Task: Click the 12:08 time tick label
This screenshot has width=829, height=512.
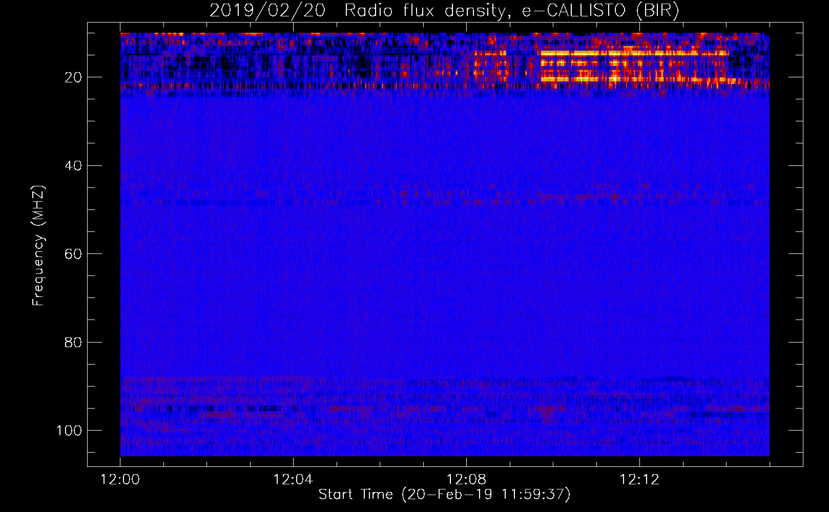Action: click(466, 480)
